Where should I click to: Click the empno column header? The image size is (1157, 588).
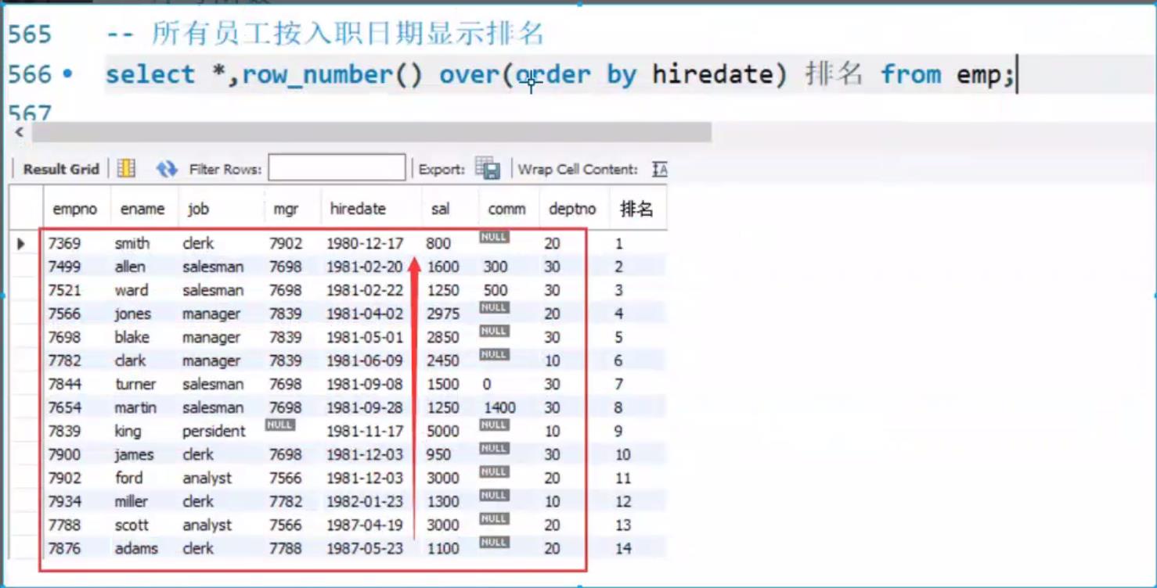(75, 209)
